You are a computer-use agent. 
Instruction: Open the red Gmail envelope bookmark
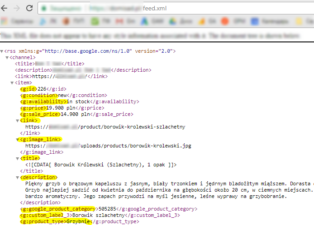click(119, 21)
